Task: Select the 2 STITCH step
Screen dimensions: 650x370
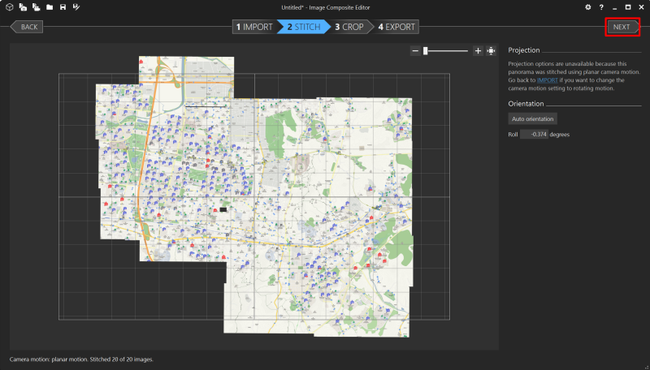Action: pyautogui.click(x=301, y=27)
